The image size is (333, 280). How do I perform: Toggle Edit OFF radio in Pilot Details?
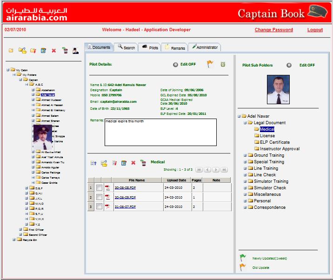(175, 65)
